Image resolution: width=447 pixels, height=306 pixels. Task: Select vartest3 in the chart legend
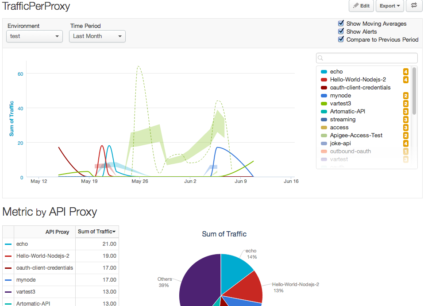340,104
